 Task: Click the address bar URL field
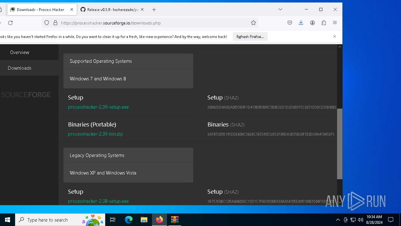point(150,23)
